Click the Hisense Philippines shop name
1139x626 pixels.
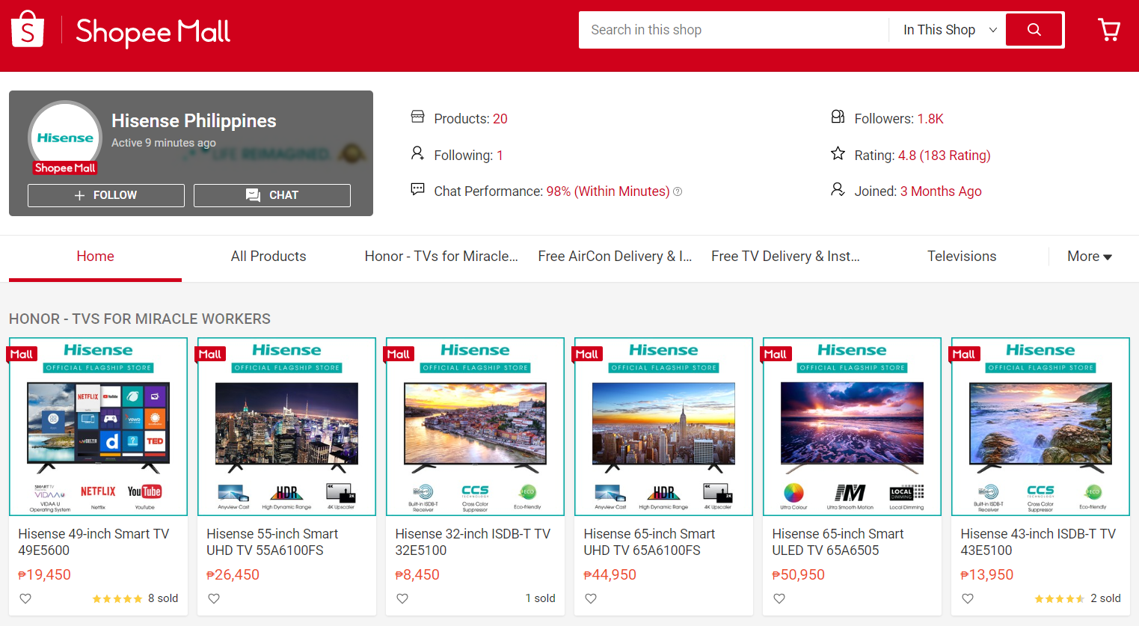(x=194, y=121)
